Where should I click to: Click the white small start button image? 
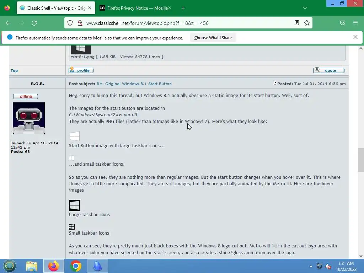pos(71,158)
